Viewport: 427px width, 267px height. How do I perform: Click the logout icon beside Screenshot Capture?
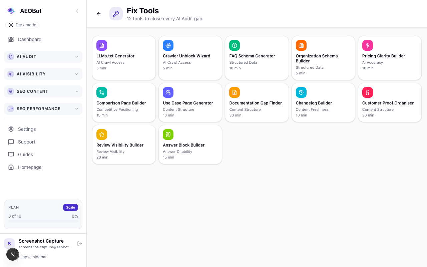[80, 244]
